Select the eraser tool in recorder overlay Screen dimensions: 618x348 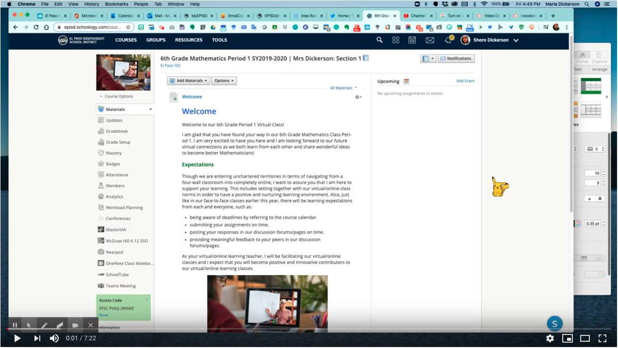(59, 325)
